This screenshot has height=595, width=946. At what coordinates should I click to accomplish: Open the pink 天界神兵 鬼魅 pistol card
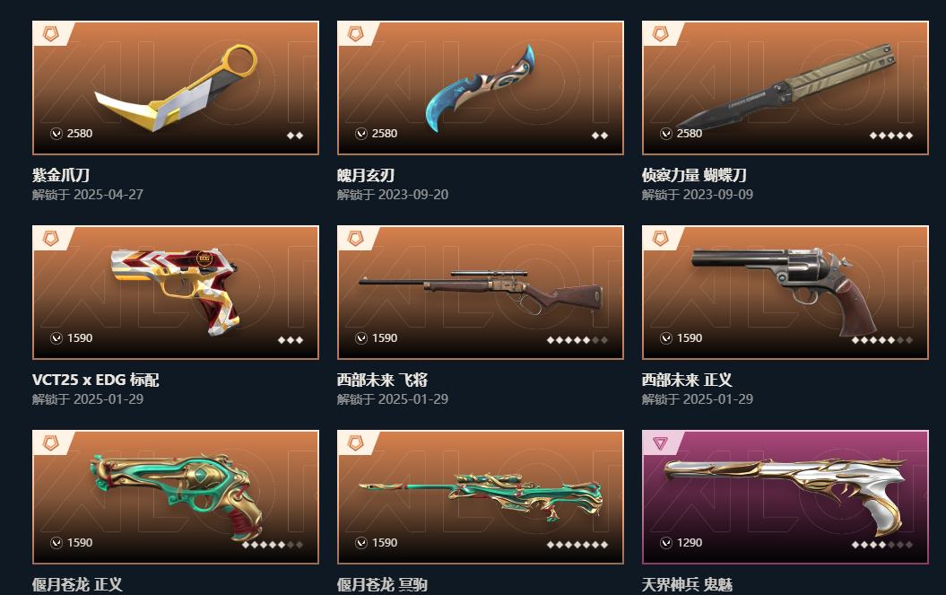[x=785, y=497]
